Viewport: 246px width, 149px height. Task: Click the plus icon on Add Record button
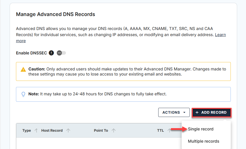point(198,112)
